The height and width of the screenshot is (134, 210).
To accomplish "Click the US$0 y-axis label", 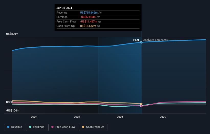I will pos(9,102).
